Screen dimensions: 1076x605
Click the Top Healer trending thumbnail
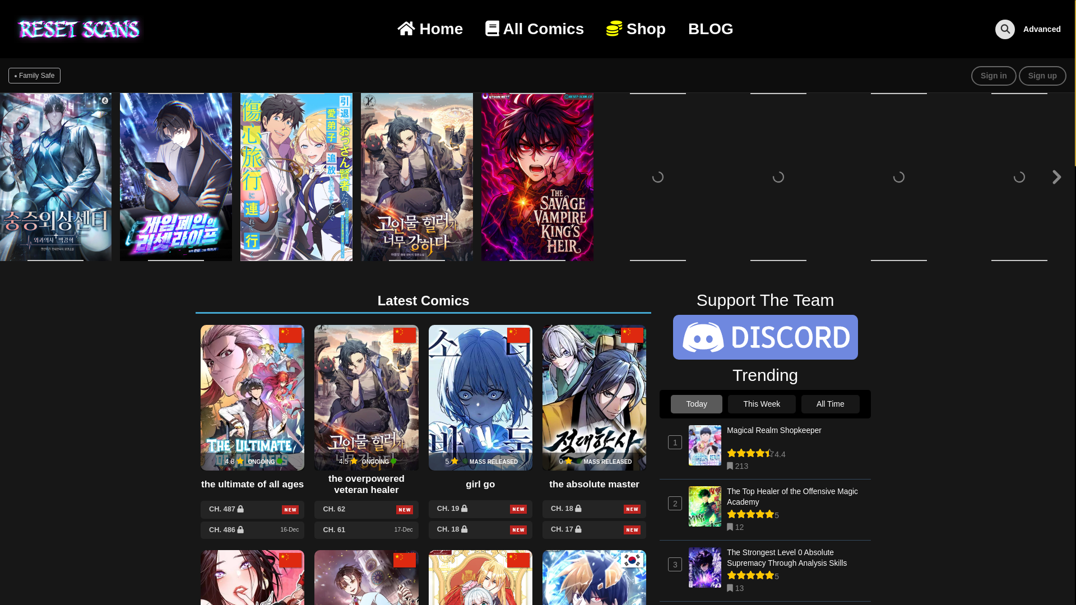pyautogui.click(x=705, y=506)
